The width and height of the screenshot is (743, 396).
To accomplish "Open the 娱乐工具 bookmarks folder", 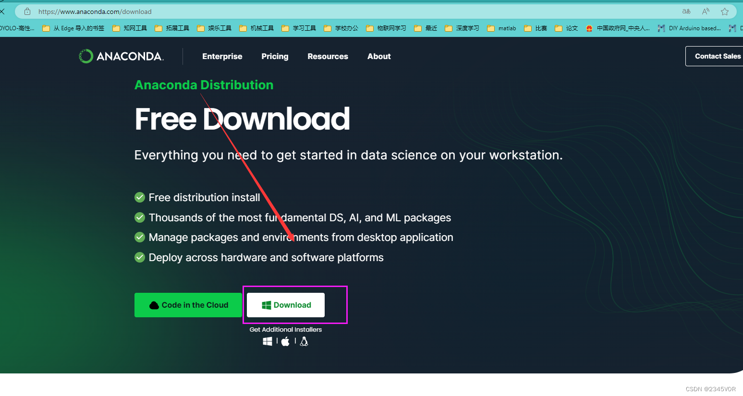I will click(x=214, y=28).
